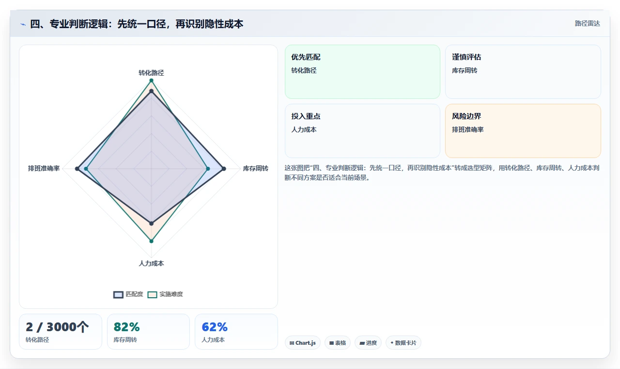The width and height of the screenshot is (620, 369).
Task: Toggle the 实施难度 legend swatch
Action: pyautogui.click(x=153, y=294)
